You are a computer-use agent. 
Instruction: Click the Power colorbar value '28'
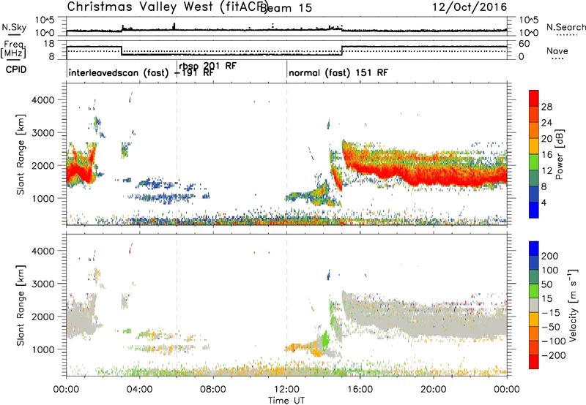click(546, 107)
